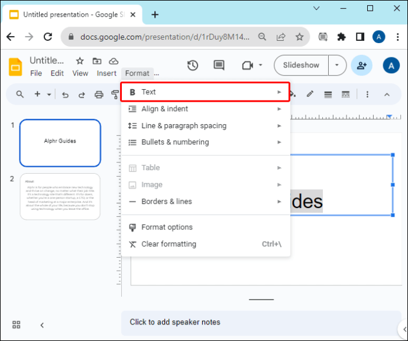Screen dimensions: 408x341
Task: Check the cloud save status icon
Action: coord(114,61)
